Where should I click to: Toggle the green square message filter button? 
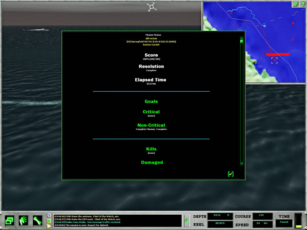(x=49, y=221)
